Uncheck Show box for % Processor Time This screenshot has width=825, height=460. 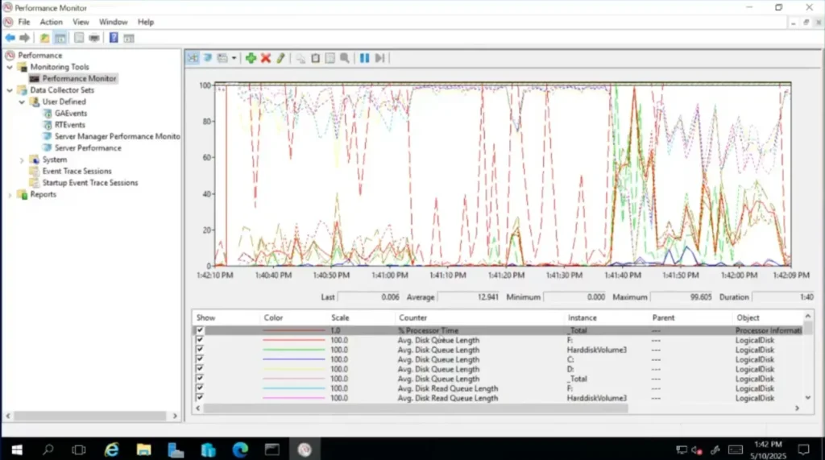(x=200, y=330)
